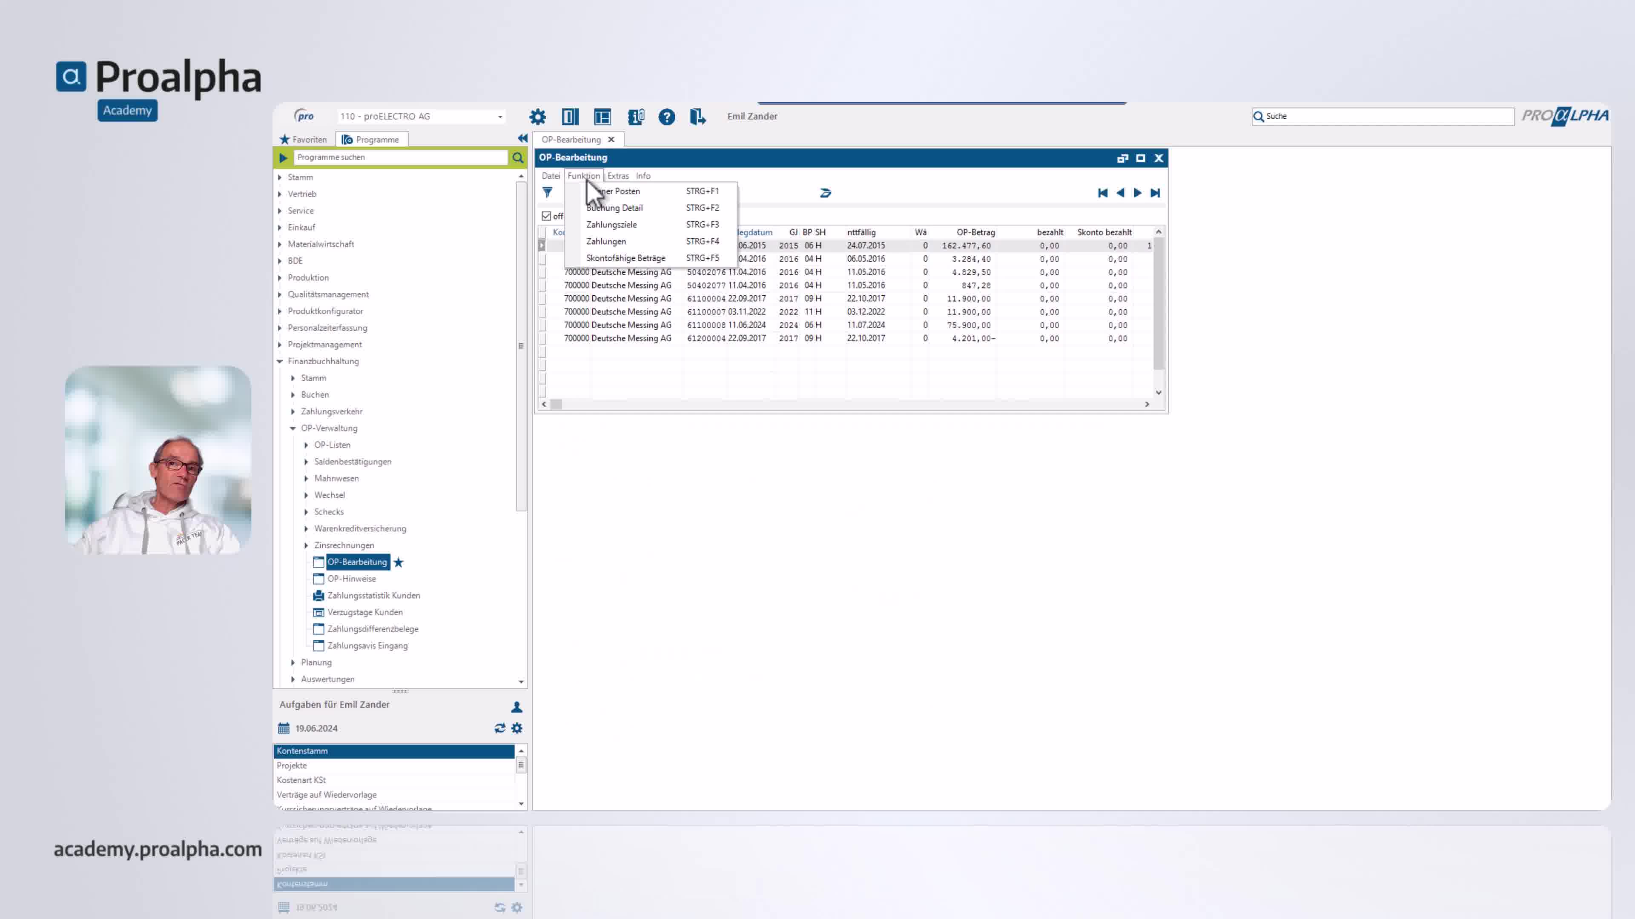Open the settings gear in top toolbar
The height and width of the screenshot is (919, 1635).
538,117
